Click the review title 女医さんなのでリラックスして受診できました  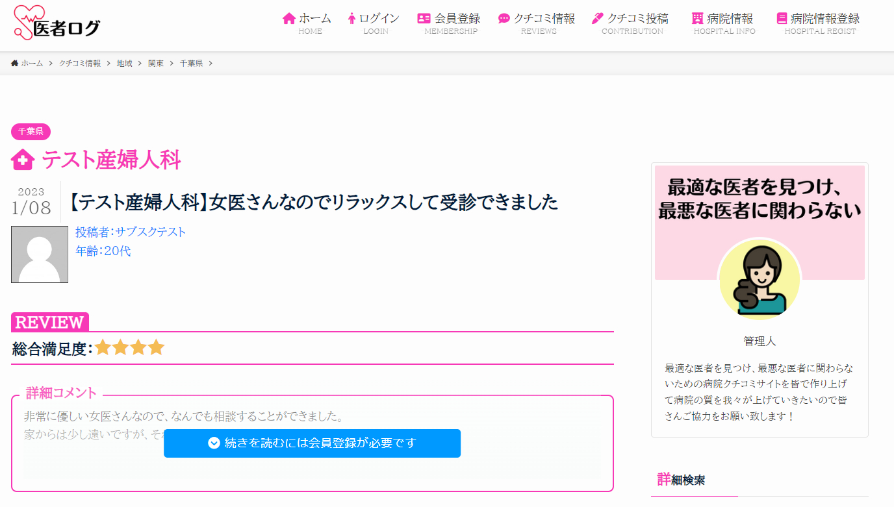(x=383, y=203)
